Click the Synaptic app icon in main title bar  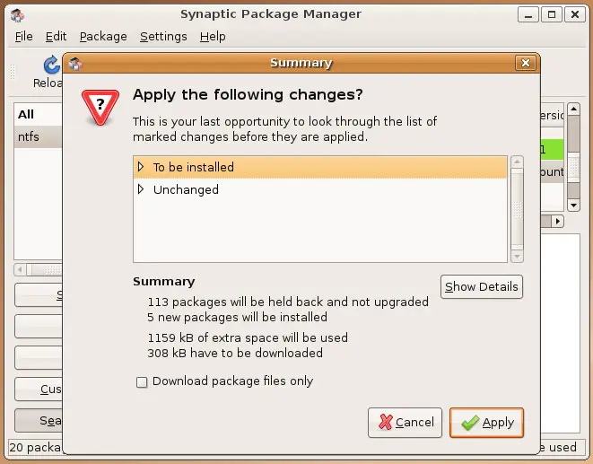point(17,15)
